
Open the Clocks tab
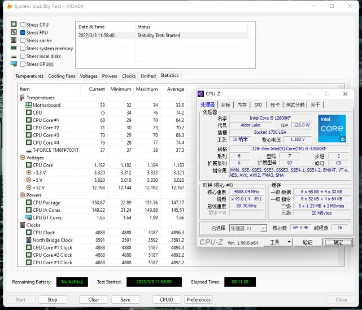129,76
